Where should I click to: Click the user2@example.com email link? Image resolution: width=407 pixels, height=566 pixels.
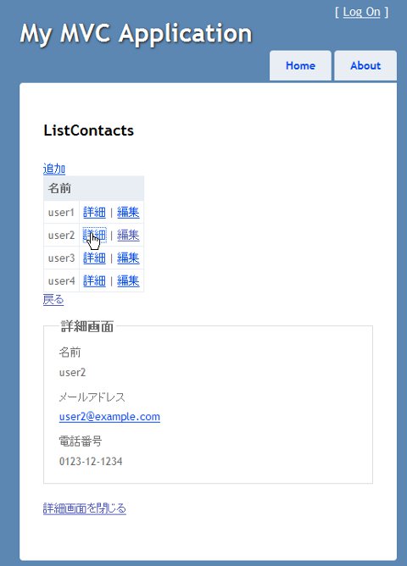109,417
